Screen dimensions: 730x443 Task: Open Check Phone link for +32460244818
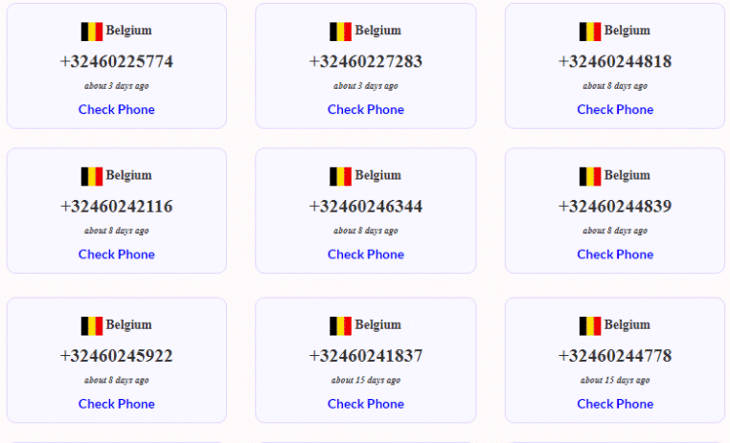click(615, 110)
